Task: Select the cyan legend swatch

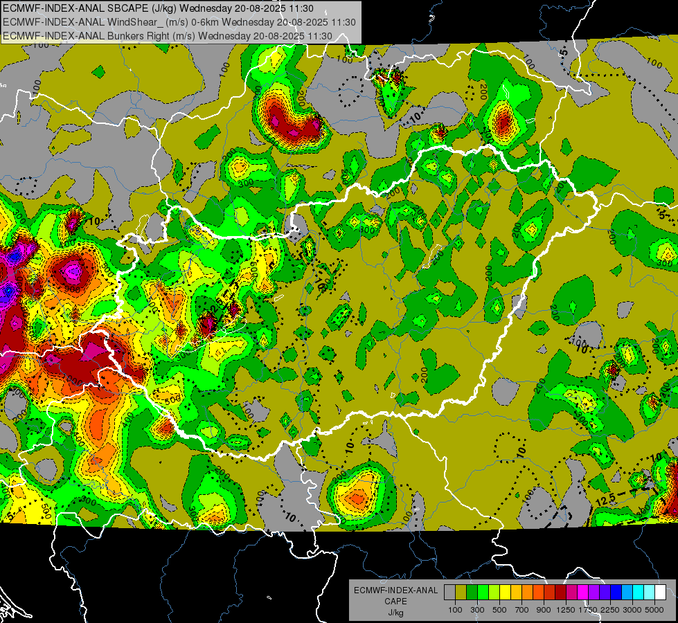Action: (639, 593)
